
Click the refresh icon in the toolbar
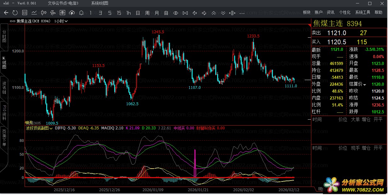[15, 13]
